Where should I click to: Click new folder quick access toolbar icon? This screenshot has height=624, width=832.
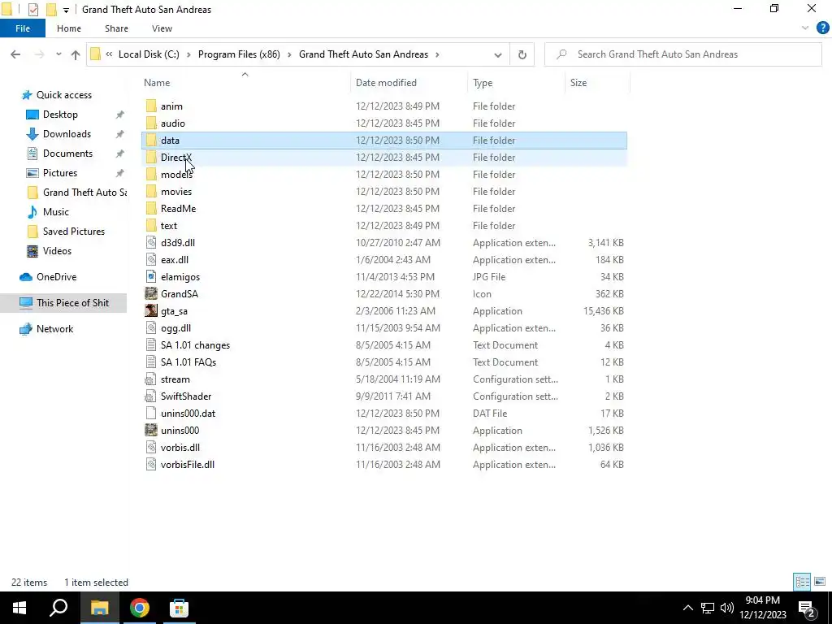click(51, 10)
